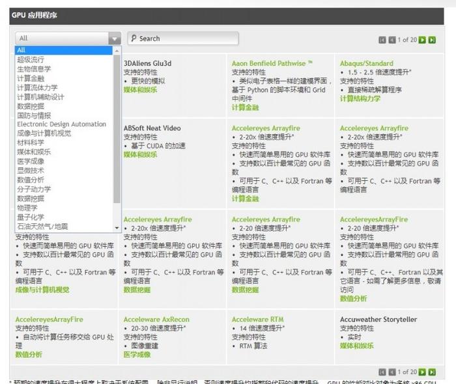Click 媒体和娱乐 tag under Accuweather Storyteller
The height and width of the screenshot is (384, 456).
click(357, 346)
